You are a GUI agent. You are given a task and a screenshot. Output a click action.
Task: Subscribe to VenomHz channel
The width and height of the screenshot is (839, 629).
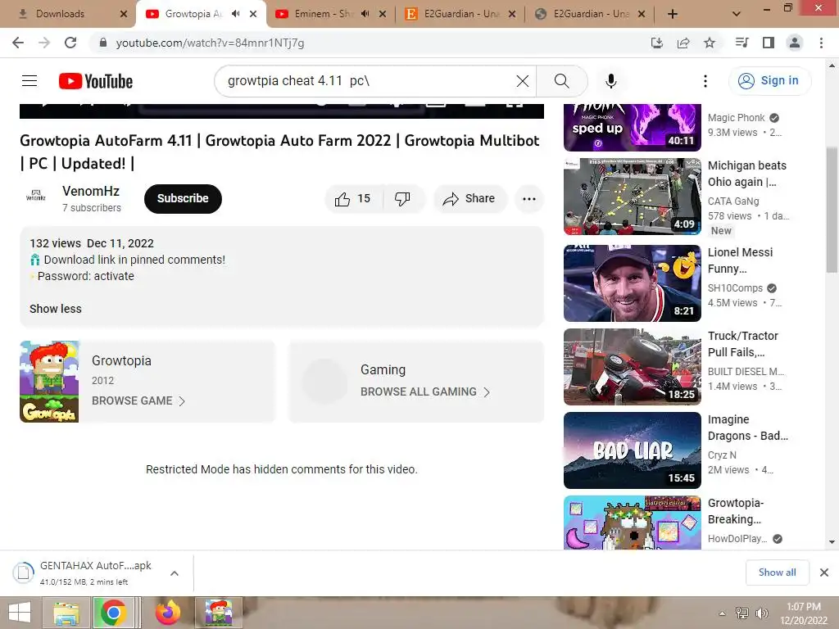click(183, 199)
